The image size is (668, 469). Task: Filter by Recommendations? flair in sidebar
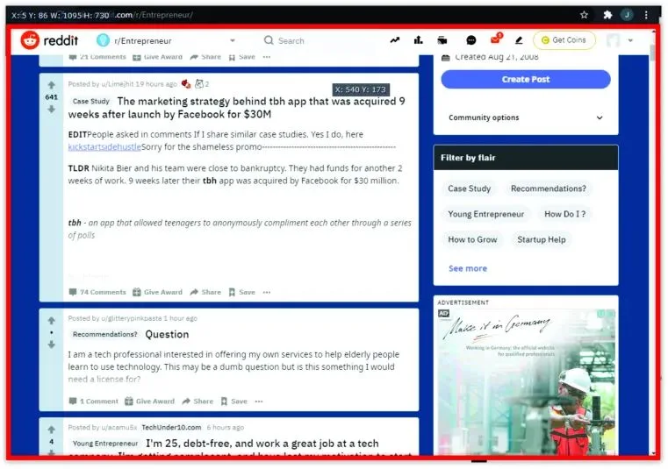tap(549, 188)
